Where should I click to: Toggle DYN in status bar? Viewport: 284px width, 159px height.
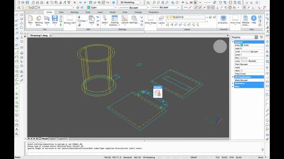[232, 157]
